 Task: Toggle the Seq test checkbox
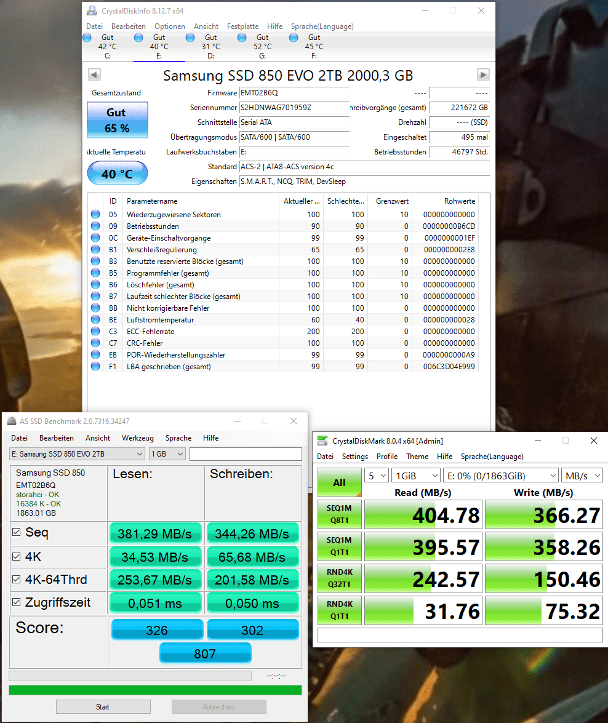pyautogui.click(x=17, y=532)
